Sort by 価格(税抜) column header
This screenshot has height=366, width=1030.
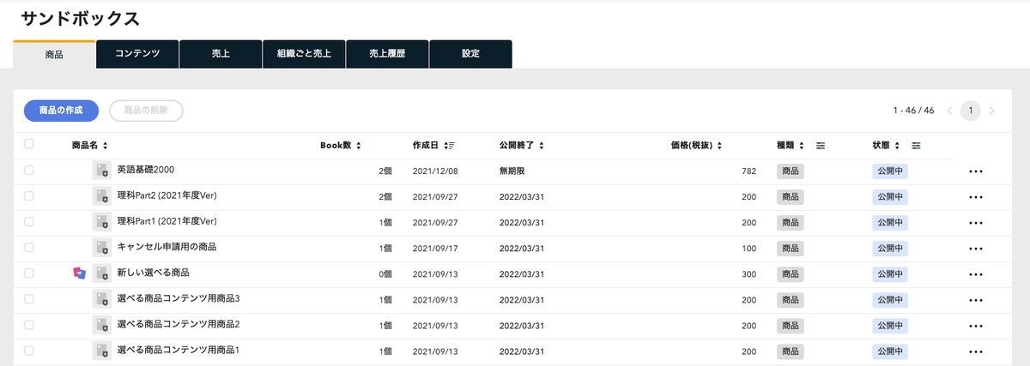point(695,146)
